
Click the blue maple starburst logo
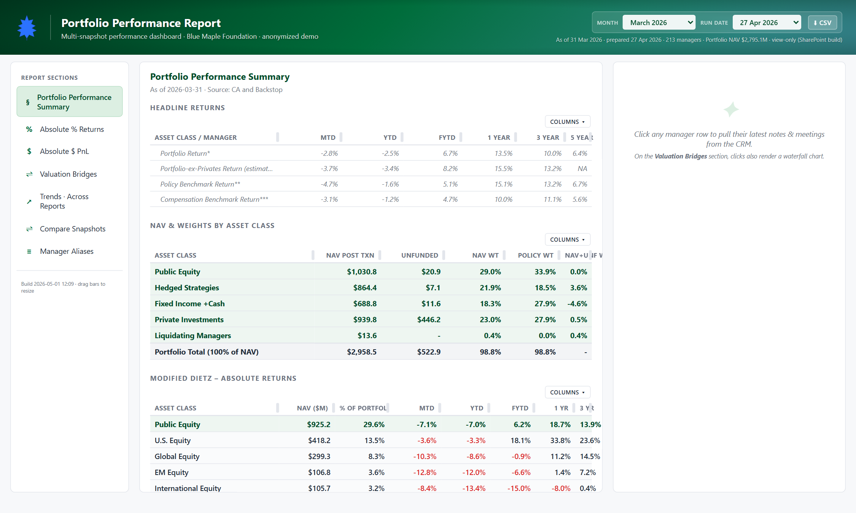(x=27, y=27)
